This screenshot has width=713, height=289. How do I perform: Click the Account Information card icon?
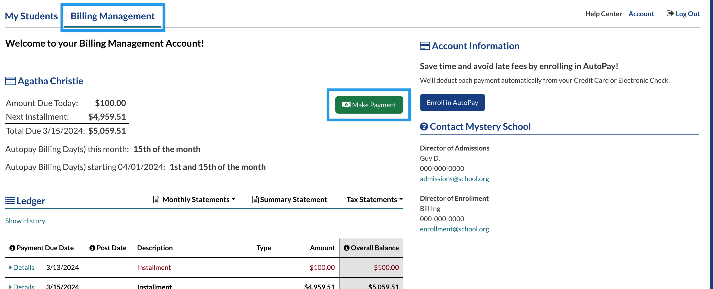point(425,46)
